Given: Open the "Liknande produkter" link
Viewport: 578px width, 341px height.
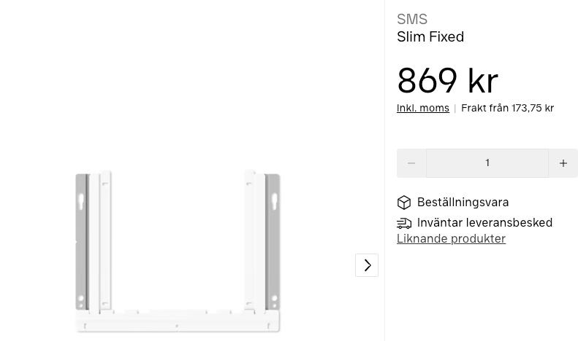Looking at the screenshot, I should pos(451,239).
